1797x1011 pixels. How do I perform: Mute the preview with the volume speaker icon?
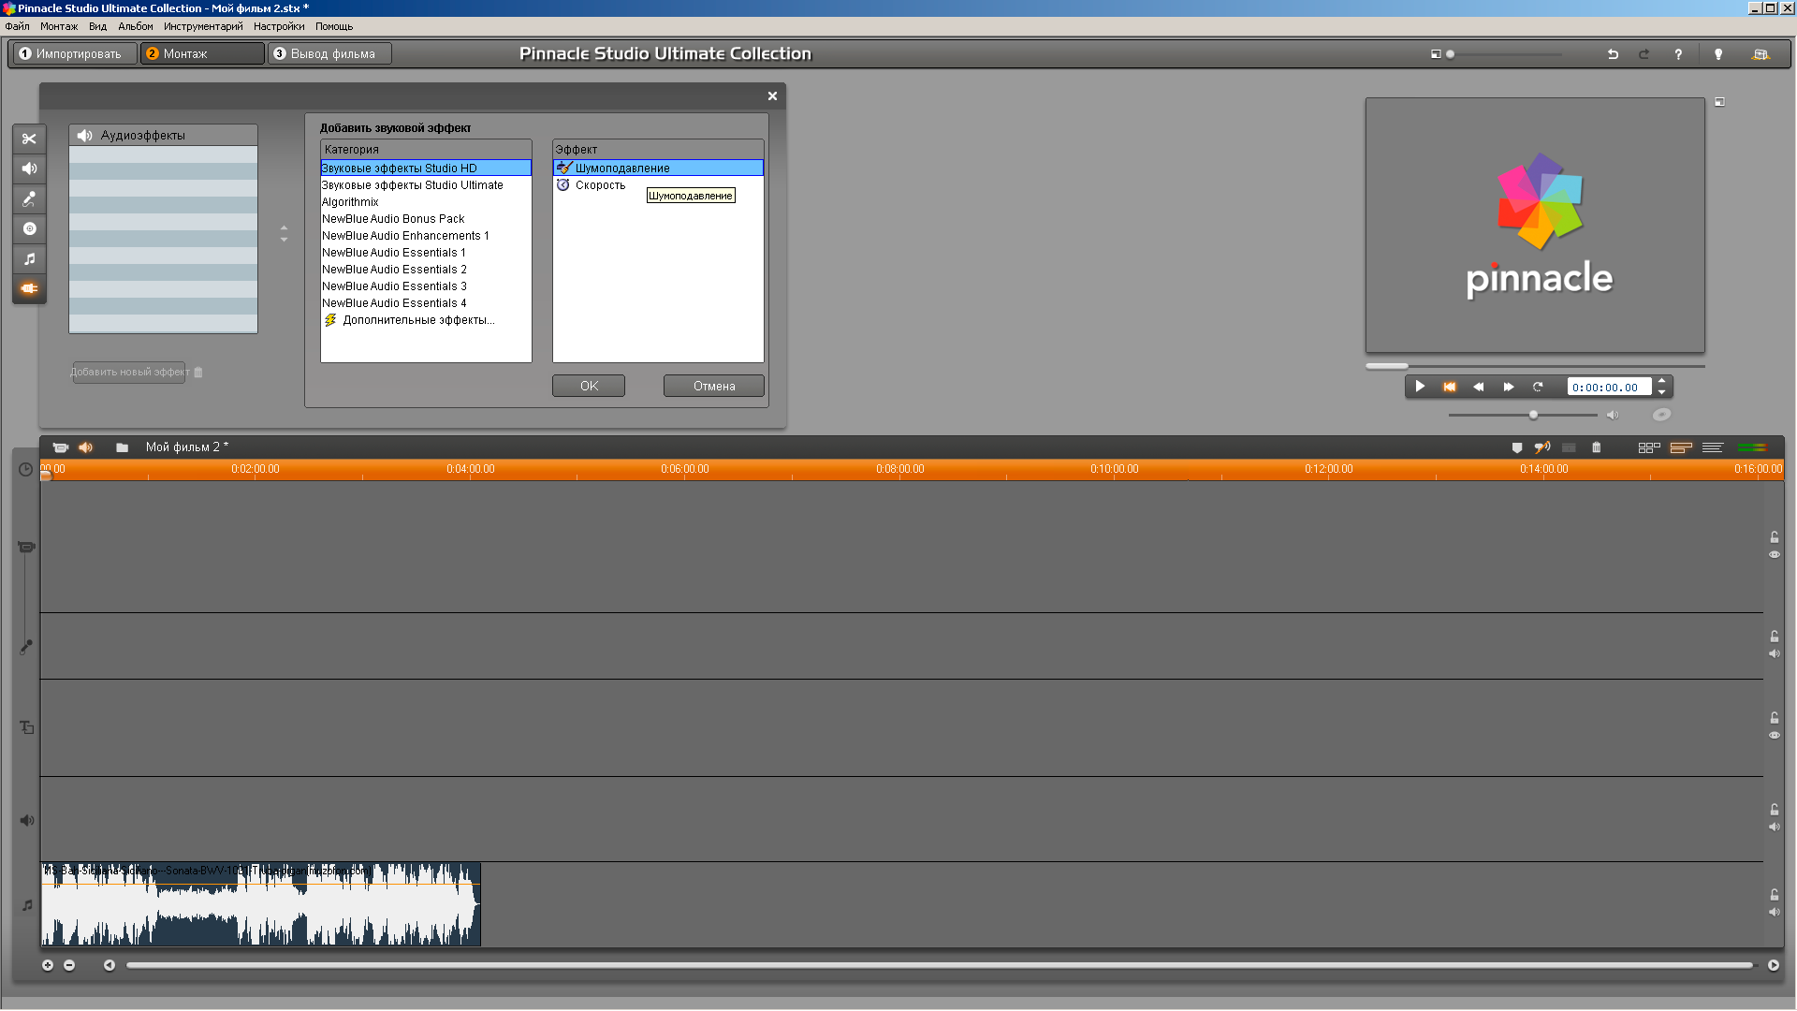point(1612,415)
